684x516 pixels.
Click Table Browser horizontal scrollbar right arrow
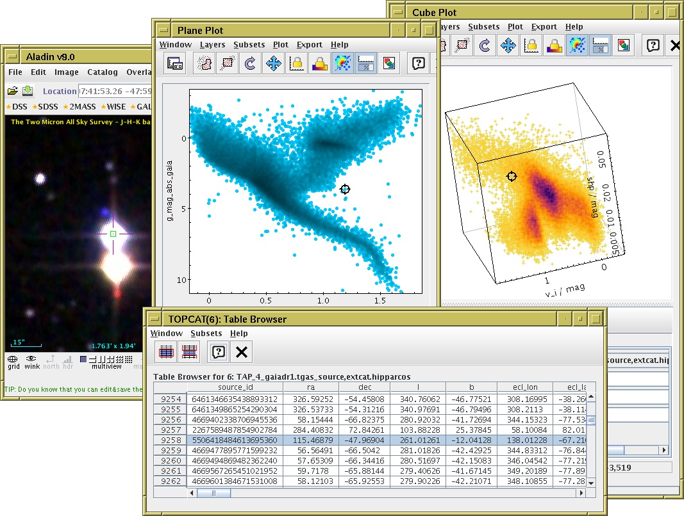pos(581,493)
